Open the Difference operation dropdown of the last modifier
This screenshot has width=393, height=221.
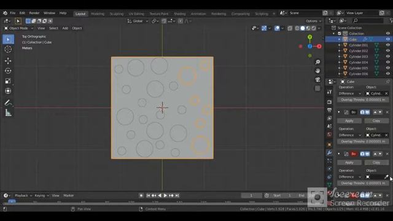pos(350,177)
